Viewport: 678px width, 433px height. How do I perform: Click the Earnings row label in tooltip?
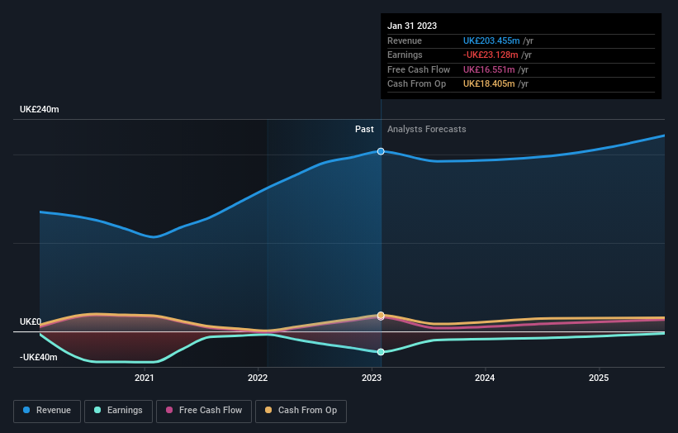pos(405,55)
